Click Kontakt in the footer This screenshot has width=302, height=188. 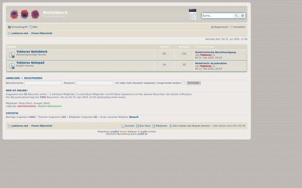tap(128, 126)
